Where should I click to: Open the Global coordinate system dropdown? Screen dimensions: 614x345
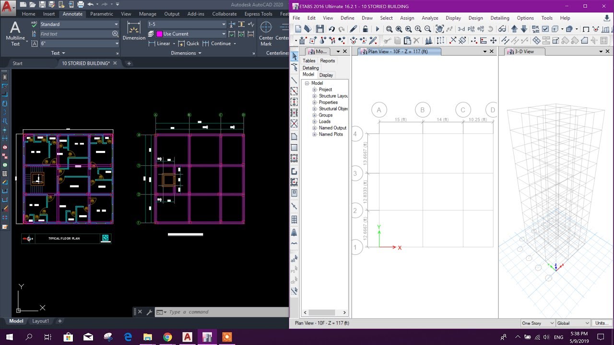572,322
